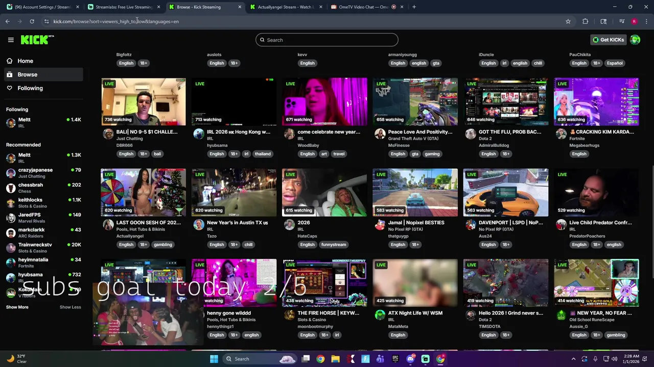The image size is (654, 367).
Task: Click 'Español' tag under PauChikita
Action: [615, 63]
